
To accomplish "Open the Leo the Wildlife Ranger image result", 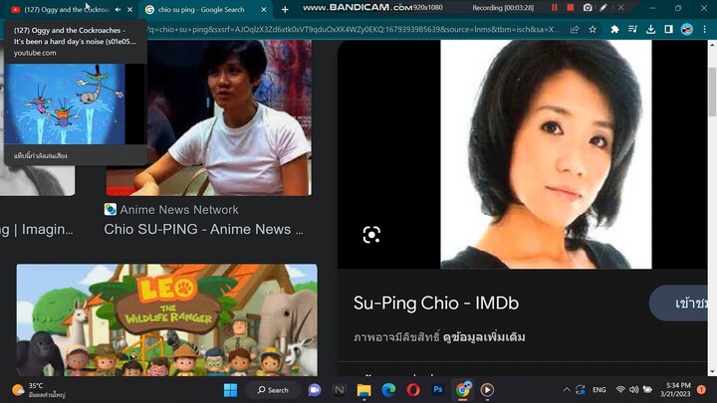I will [167, 319].
